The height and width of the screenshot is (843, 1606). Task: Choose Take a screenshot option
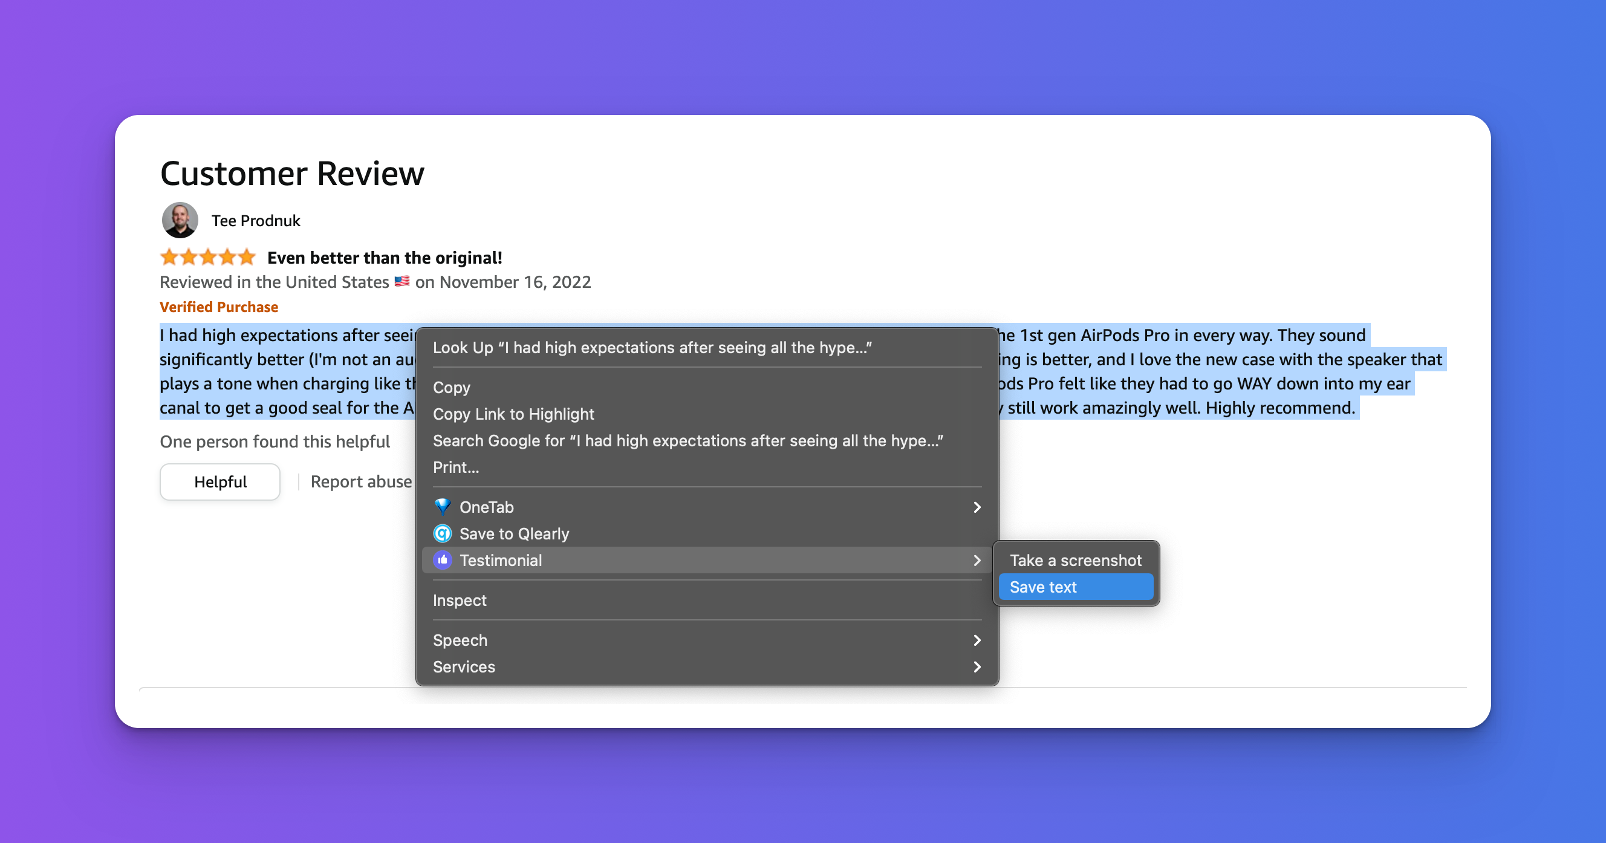coord(1075,560)
